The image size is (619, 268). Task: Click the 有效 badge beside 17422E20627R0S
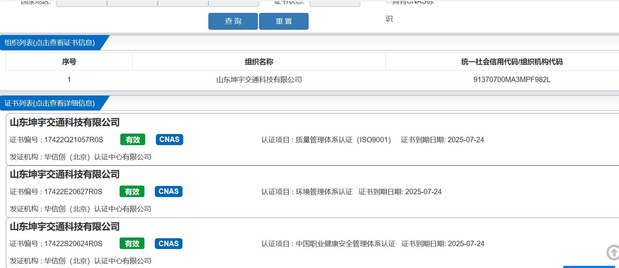tap(132, 192)
